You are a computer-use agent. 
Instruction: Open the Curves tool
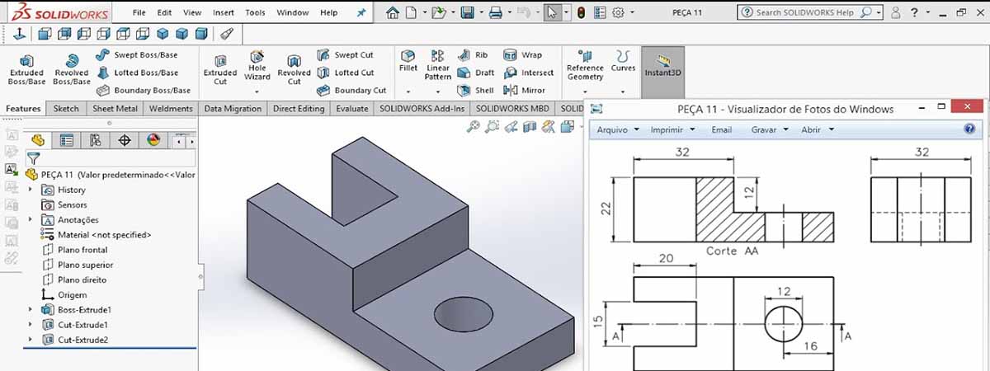click(x=624, y=60)
